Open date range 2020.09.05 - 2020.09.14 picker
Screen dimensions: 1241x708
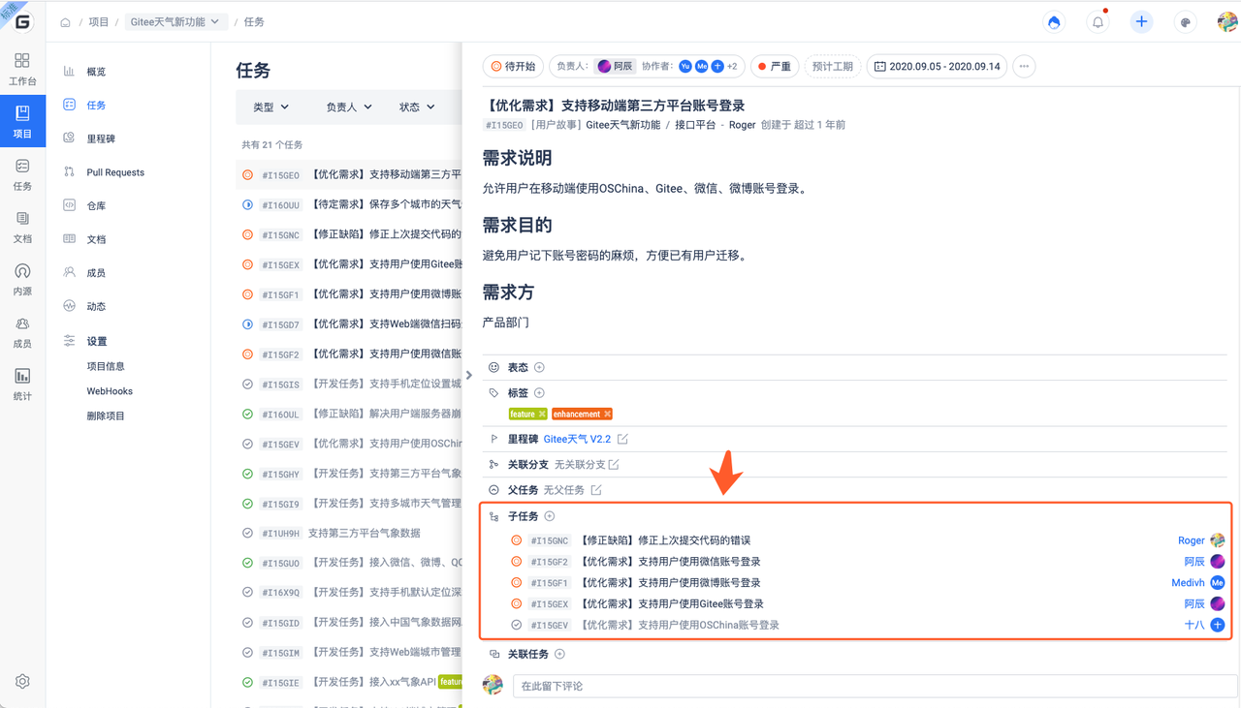[938, 67]
